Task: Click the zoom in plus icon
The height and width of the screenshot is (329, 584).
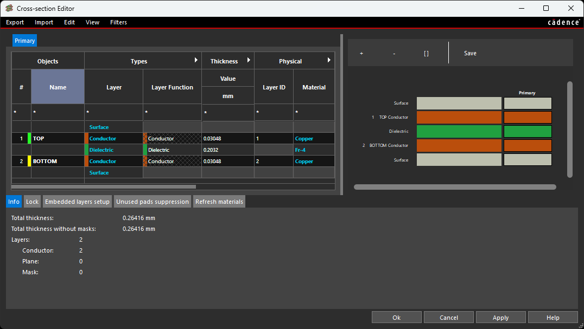Action: [361, 53]
